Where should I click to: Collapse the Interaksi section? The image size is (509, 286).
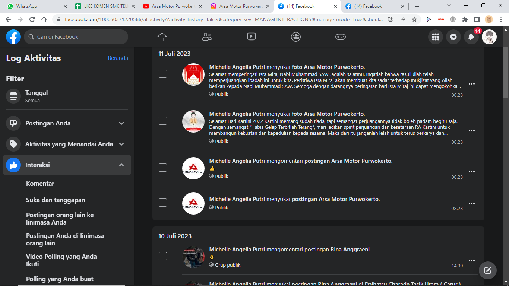pos(67,165)
